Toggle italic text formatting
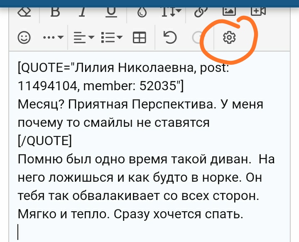The width and height of the screenshot is (299, 242). coord(82,12)
